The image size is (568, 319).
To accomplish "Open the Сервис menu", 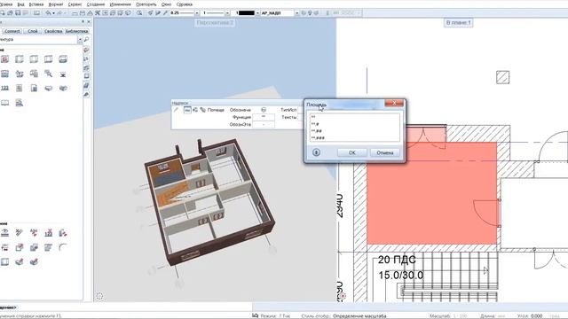I will (x=75, y=4).
